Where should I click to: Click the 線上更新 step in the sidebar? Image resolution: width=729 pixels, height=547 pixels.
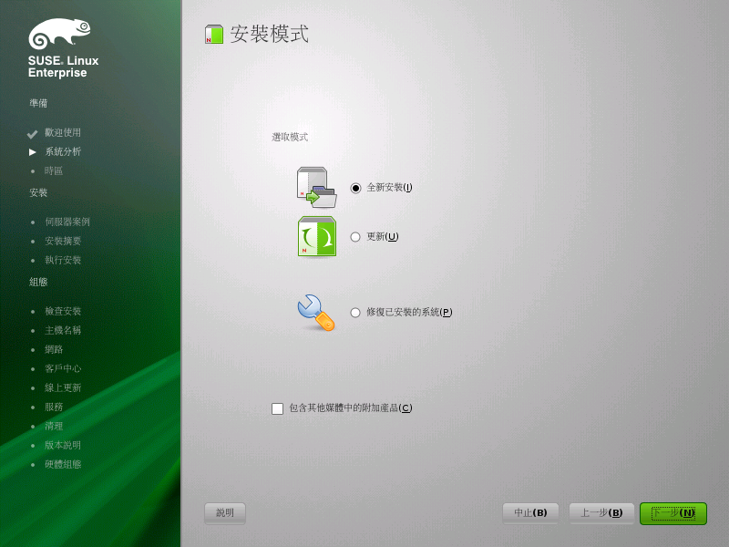[63, 387]
